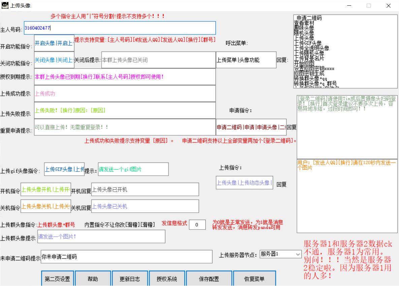Click the 授权到期提示 text field
The height and width of the screenshot is (286, 399).
pos(125,77)
